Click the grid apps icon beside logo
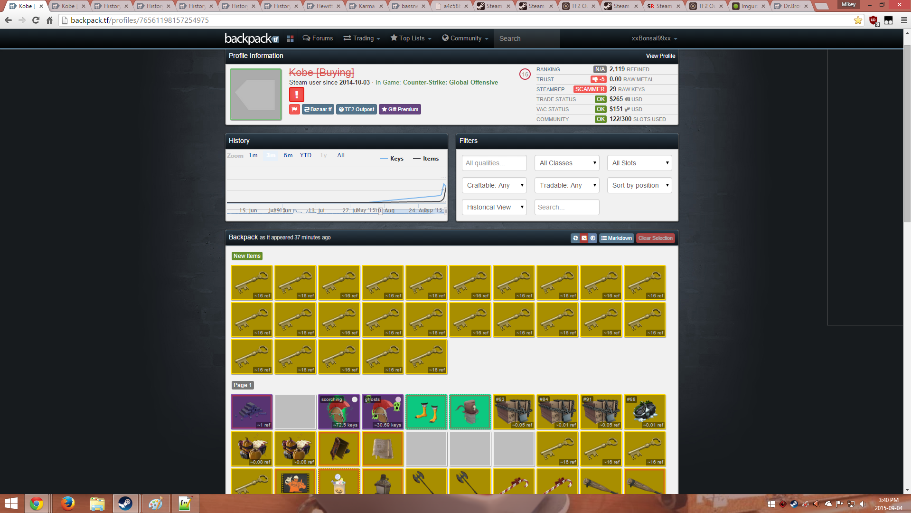 click(x=291, y=38)
